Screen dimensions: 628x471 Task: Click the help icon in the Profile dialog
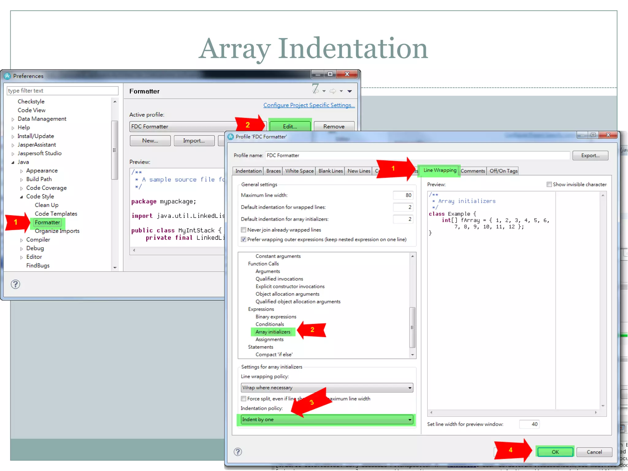click(238, 452)
